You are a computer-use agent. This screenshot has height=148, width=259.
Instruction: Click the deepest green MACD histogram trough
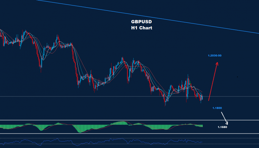pos(80,130)
